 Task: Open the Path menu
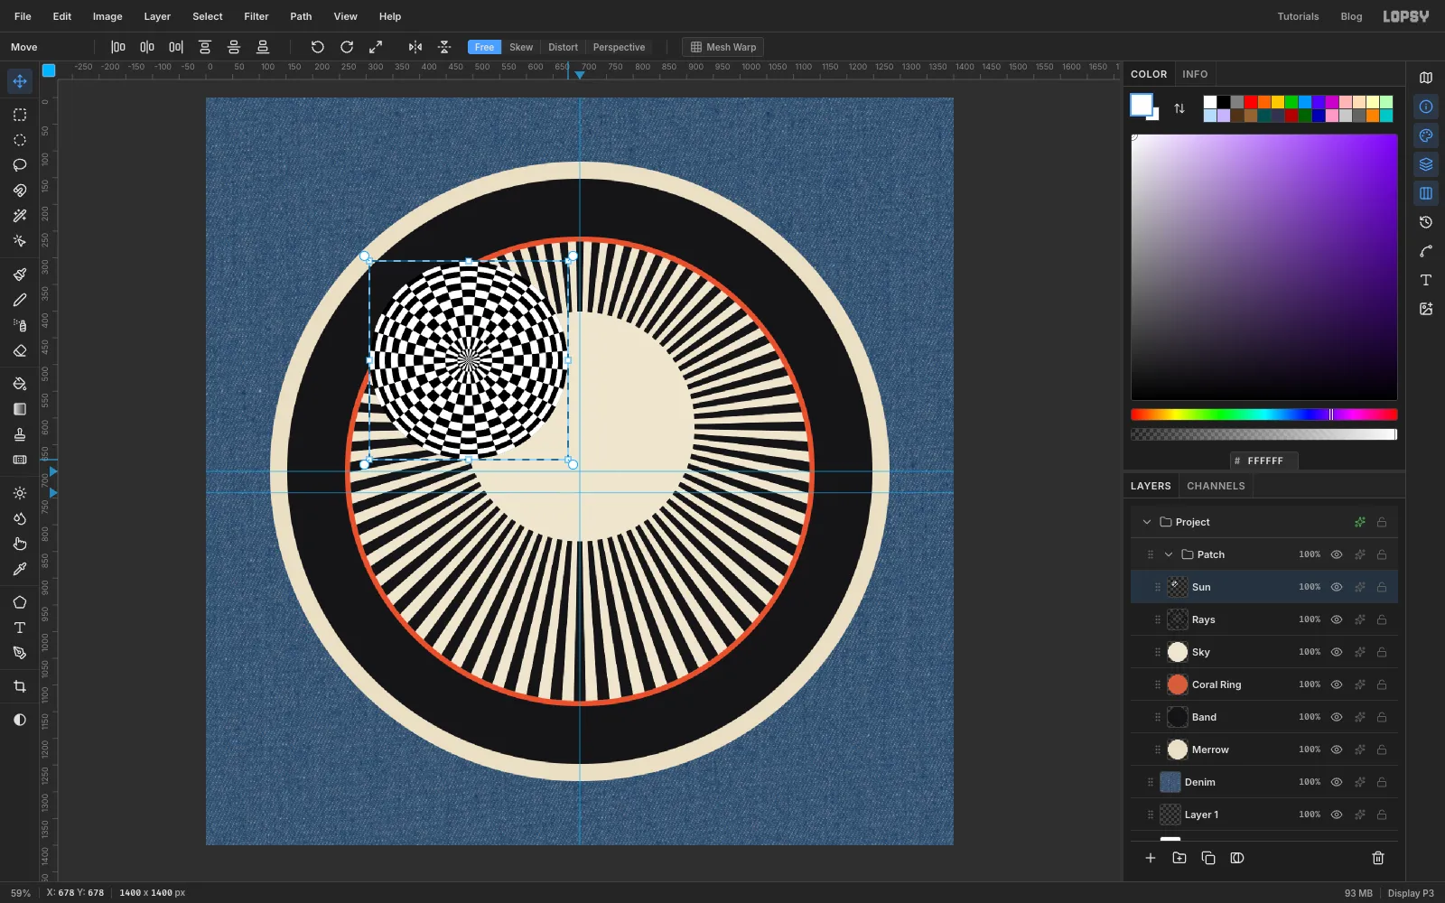(301, 16)
